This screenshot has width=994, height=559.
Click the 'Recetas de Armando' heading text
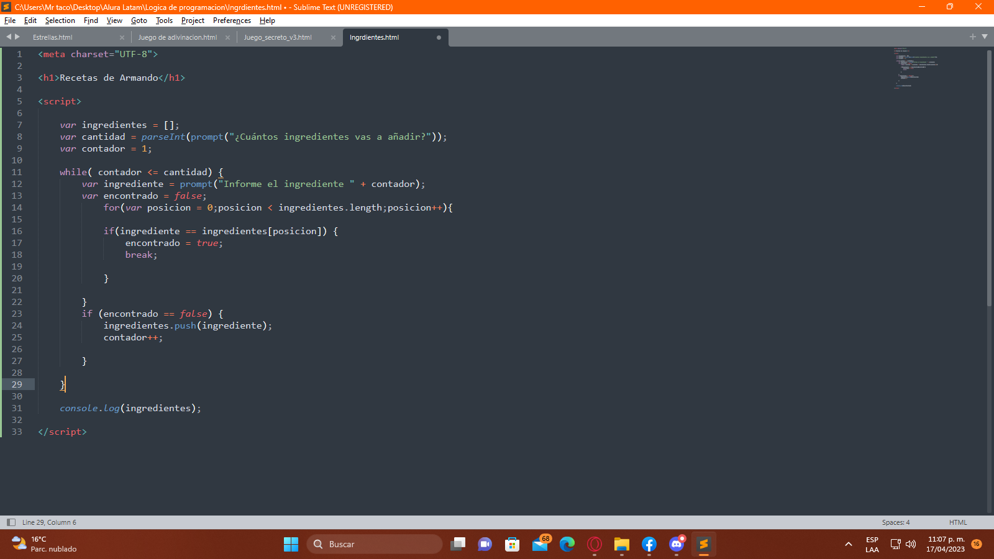click(x=109, y=78)
